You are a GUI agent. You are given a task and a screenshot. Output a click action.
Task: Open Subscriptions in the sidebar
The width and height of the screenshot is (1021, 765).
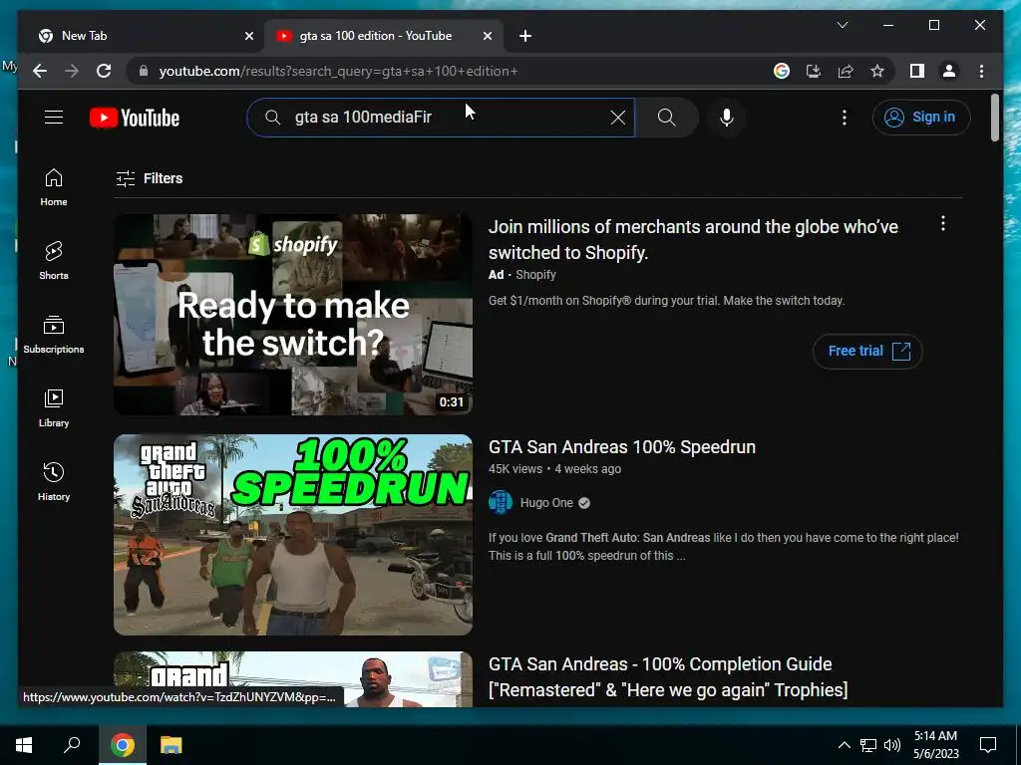point(54,335)
